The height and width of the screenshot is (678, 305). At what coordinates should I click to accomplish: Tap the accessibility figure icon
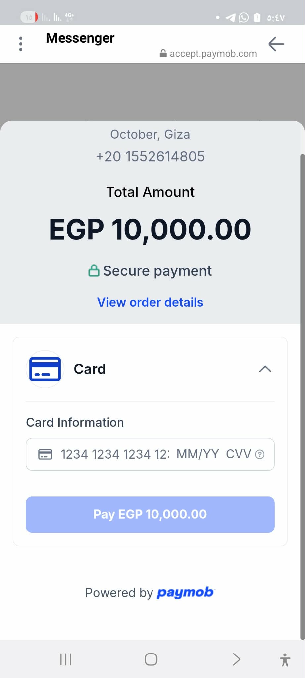pos(285,659)
